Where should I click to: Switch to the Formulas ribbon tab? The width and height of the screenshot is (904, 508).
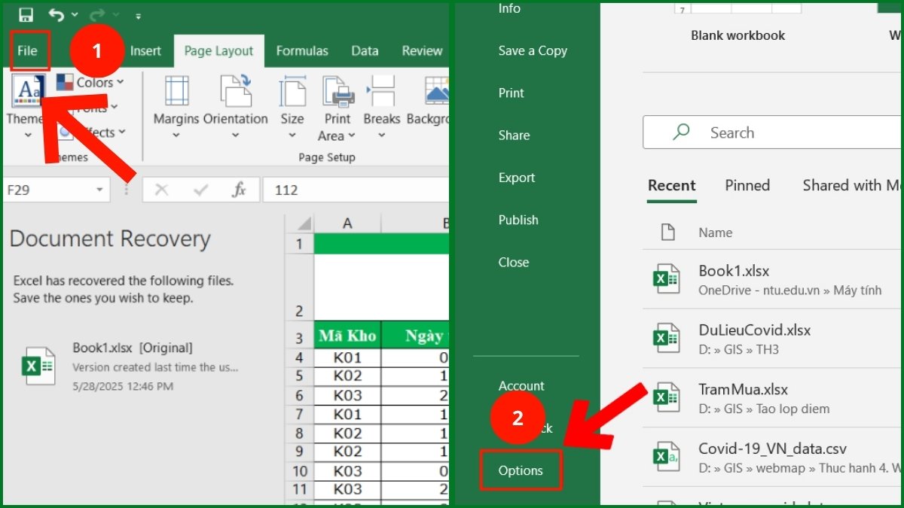(302, 50)
